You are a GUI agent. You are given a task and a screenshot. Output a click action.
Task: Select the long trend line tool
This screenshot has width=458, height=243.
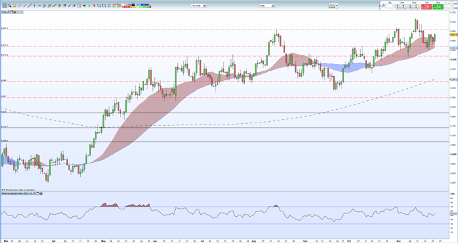30,6
